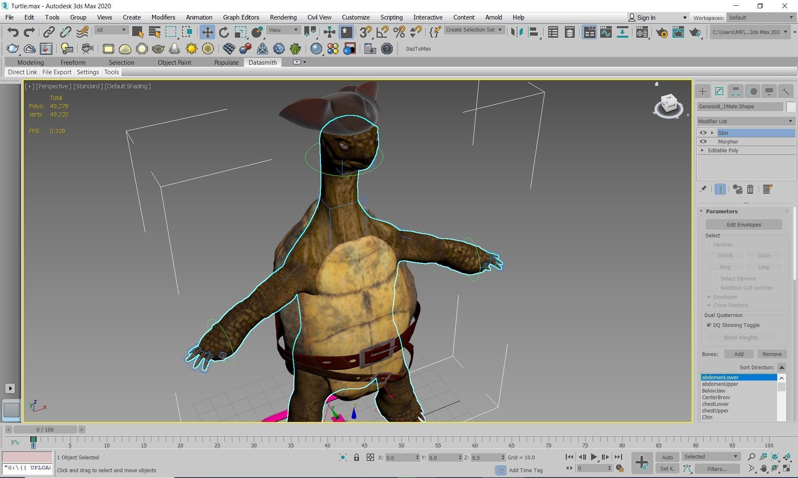Click the object color swatch
The width and height of the screenshot is (798, 478).
tap(791, 107)
